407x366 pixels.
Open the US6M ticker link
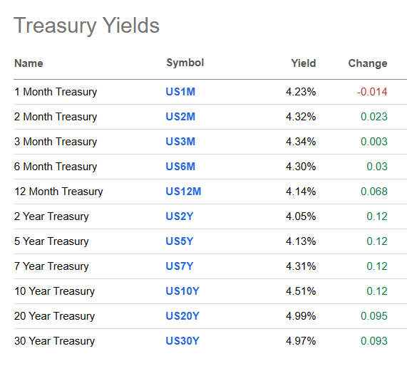point(180,167)
